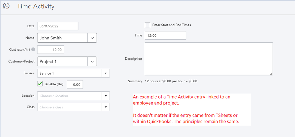Click the Billable rate field showing 0.00
295x137 pixels.
pyautogui.click(x=75, y=84)
